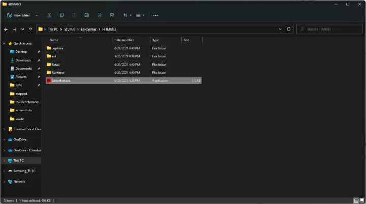Click This PC in the address breadcrumb
This screenshot has height=204, width=366.
[53, 29]
